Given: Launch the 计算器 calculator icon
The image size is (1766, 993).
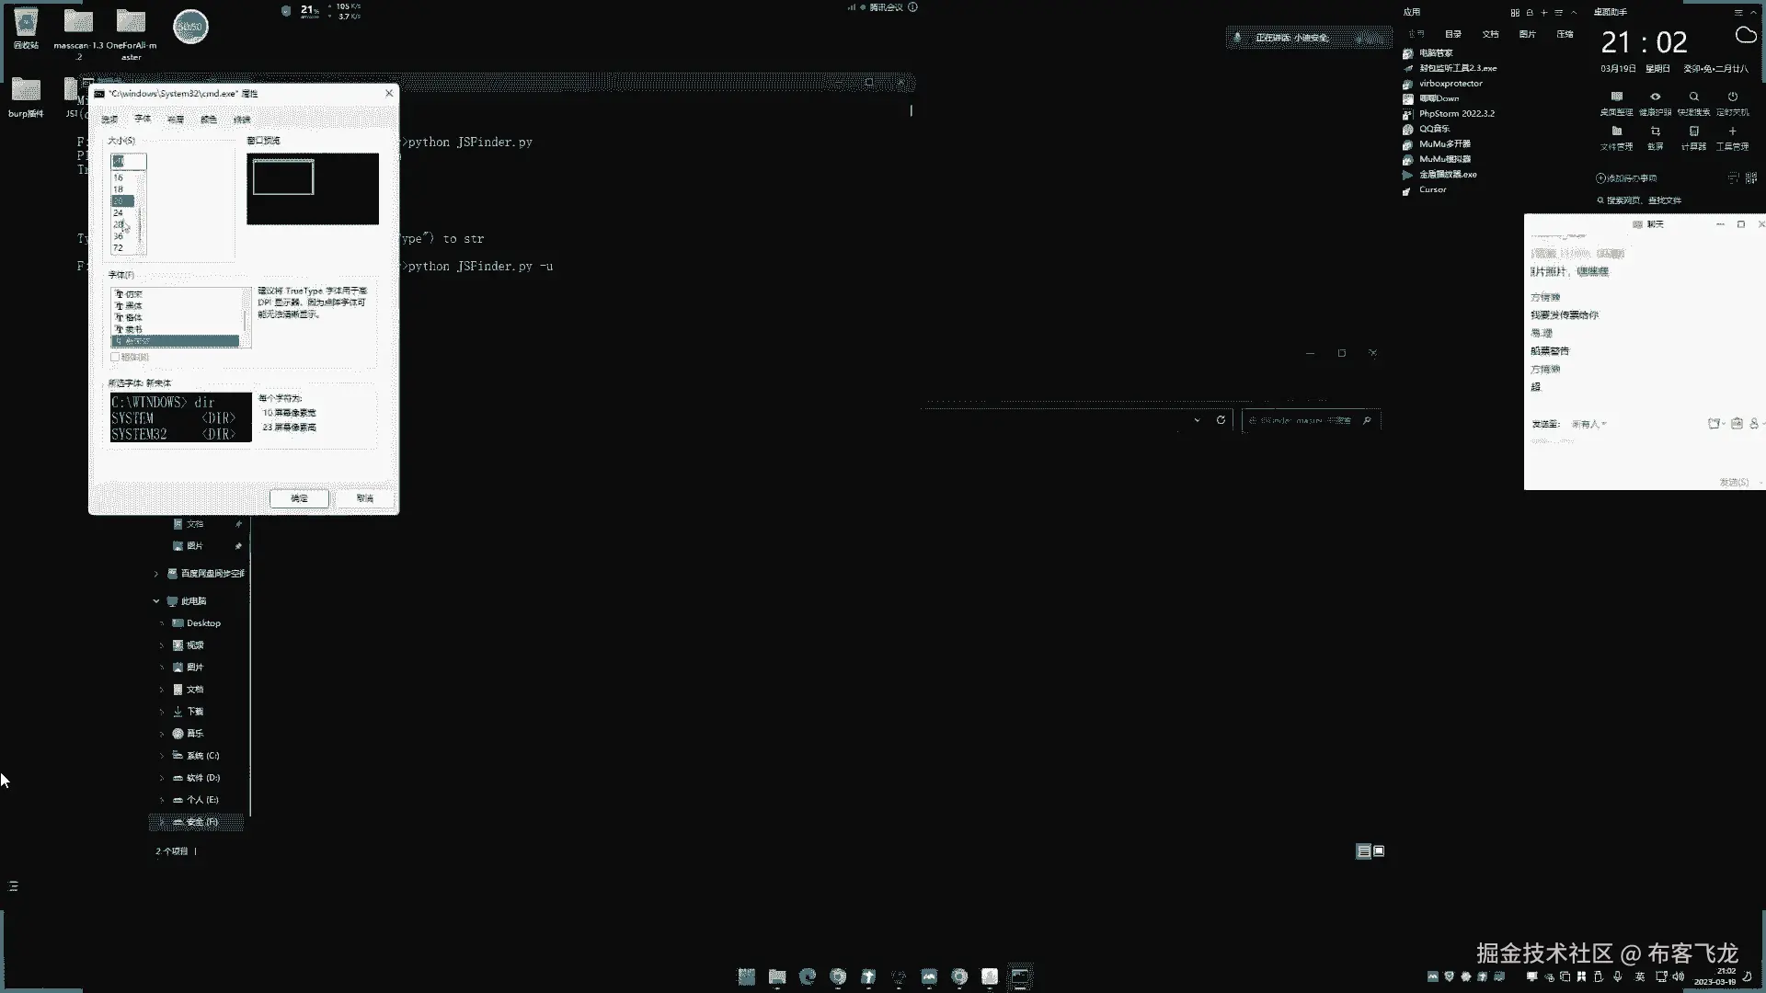Looking at the screenshot, I should pyautogui.click(x=1693, y=132).
